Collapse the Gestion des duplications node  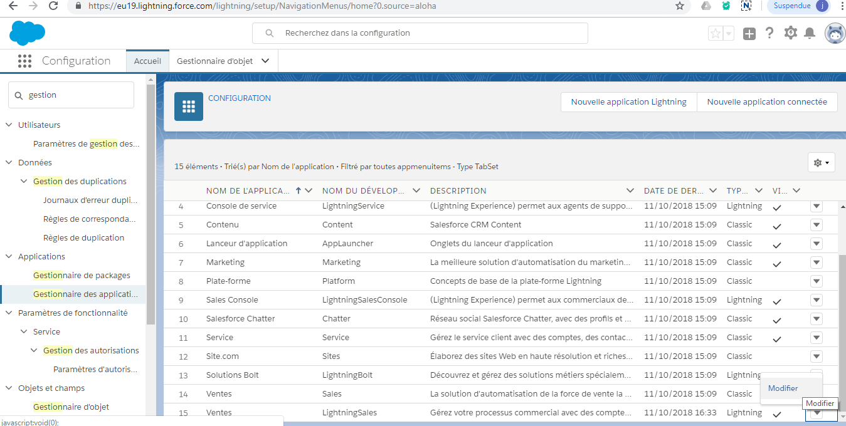(x=24, y=182)
